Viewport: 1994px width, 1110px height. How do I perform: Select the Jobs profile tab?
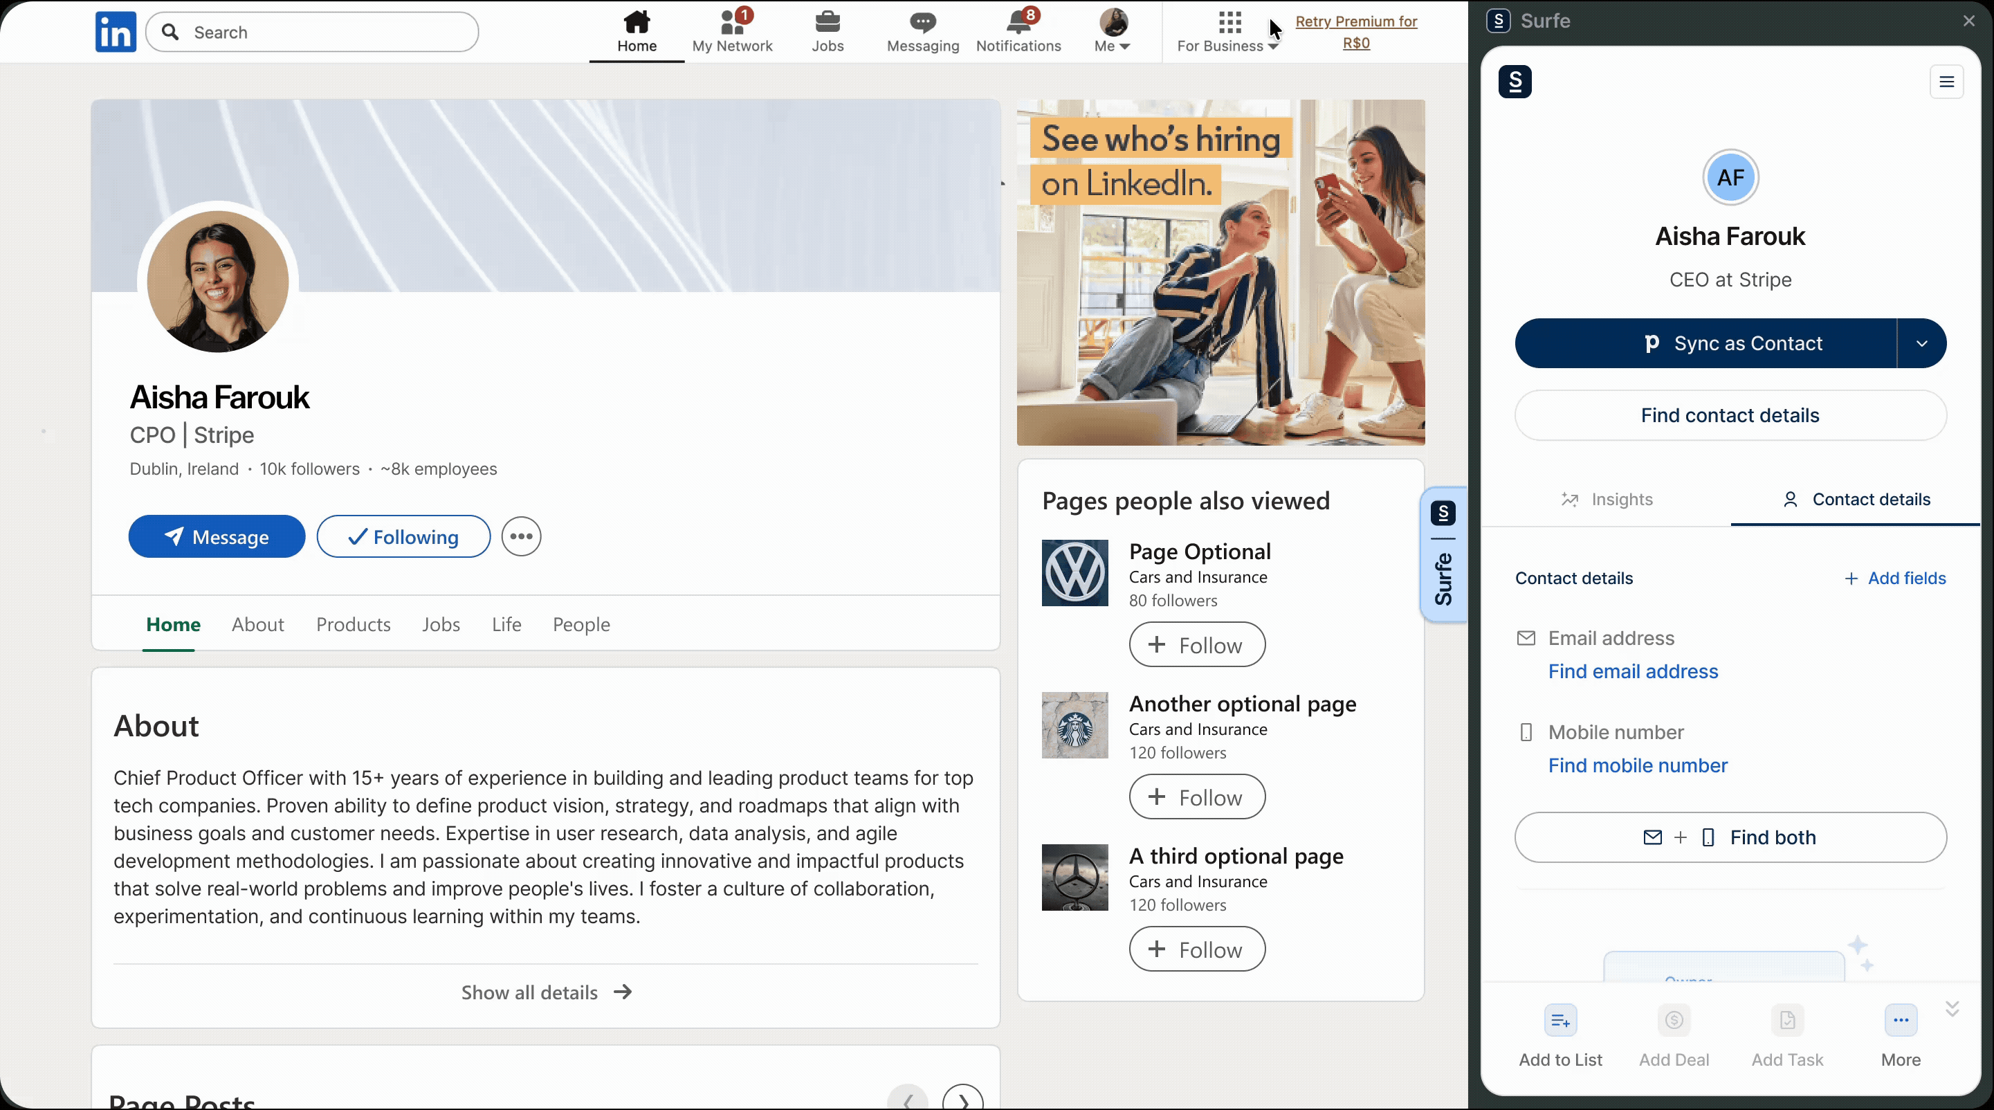tap(441, 625)
